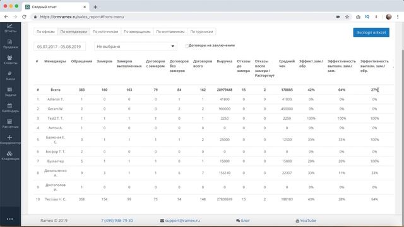Click the camera extension icon
The width and height of the screenshot is (404, 227).
tap(358, 17)
